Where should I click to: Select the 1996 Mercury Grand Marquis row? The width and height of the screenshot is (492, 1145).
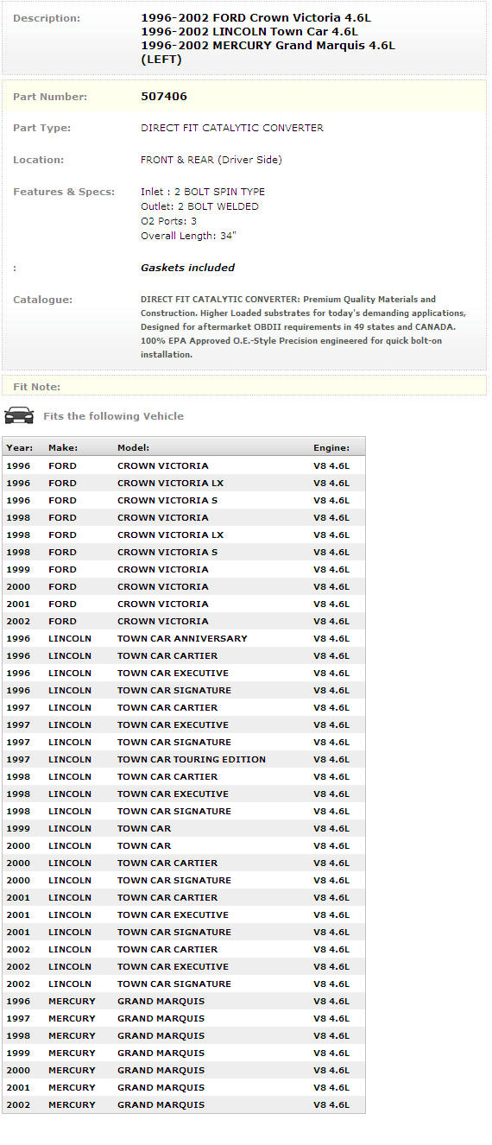click(x=184, y=1002)
